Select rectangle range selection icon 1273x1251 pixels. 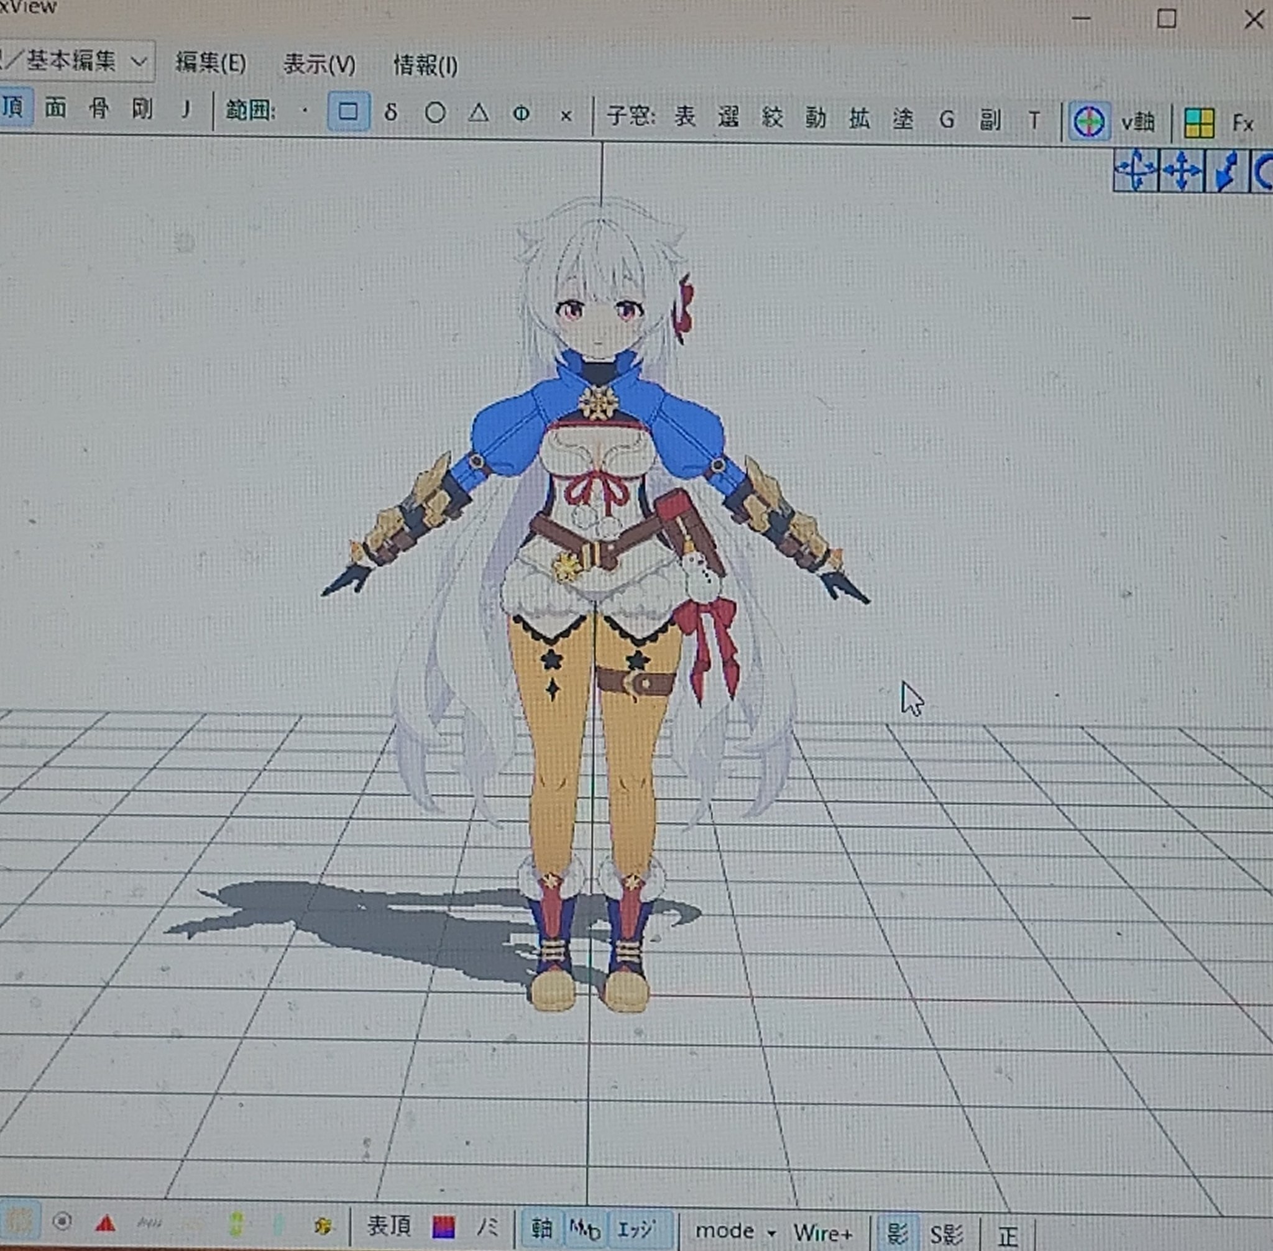point(347,112)
